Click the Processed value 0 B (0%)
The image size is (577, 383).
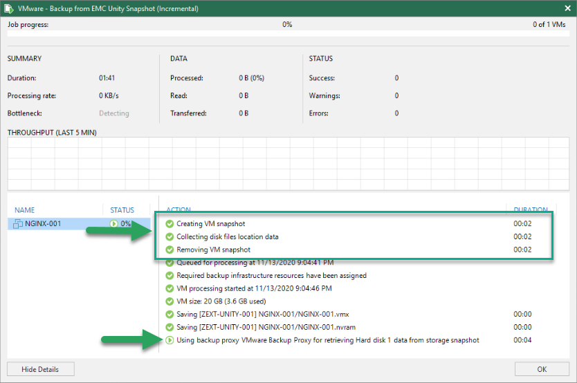click(x=251, y=78)
